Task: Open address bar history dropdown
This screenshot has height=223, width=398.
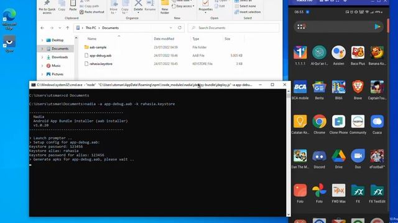Action: 171,28
